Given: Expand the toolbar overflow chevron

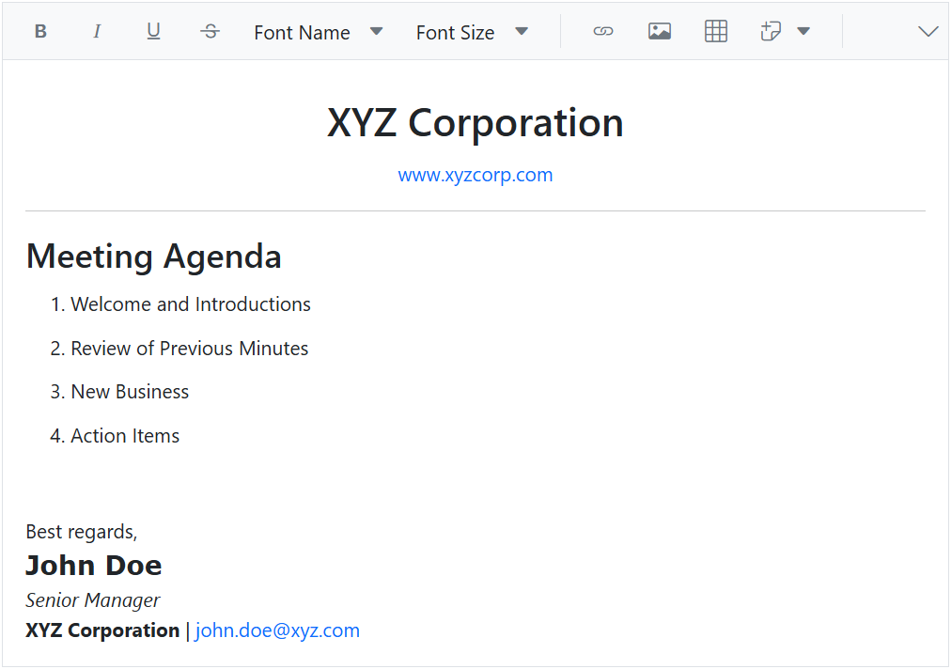Looking at the screenshot, I should 928,31.
